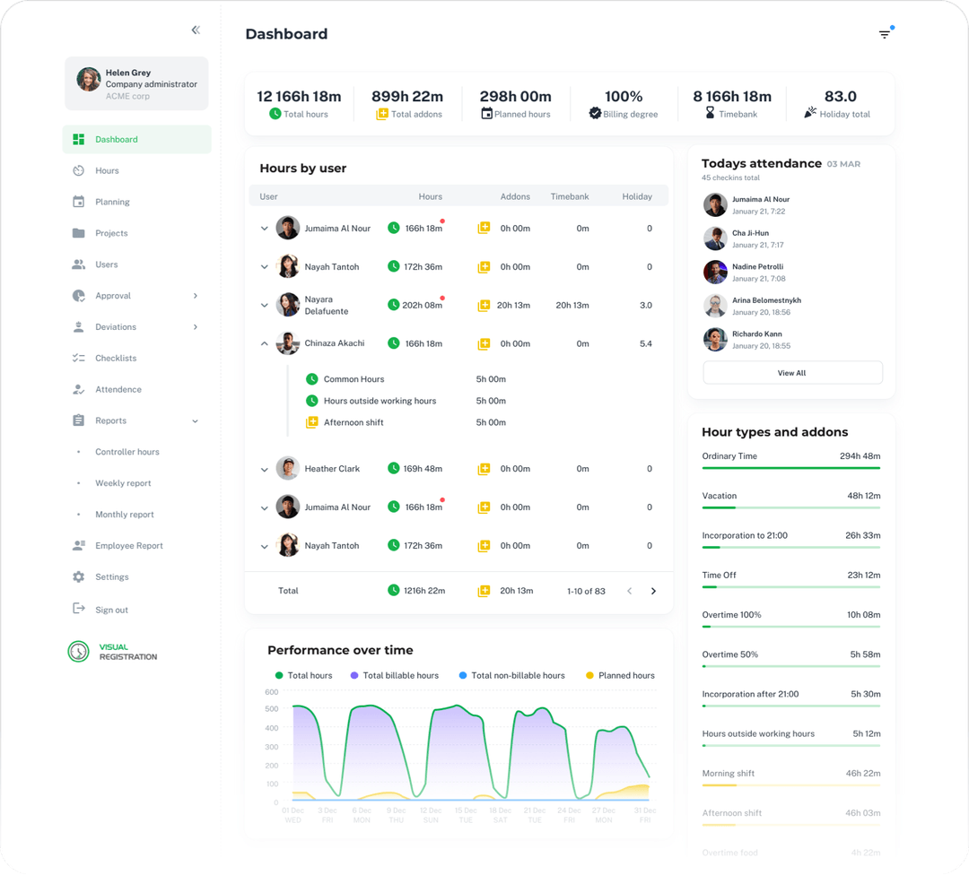Click the Settings gear icon
The height and width of the screenshot is (875, 969).
[x=77, y=576]
